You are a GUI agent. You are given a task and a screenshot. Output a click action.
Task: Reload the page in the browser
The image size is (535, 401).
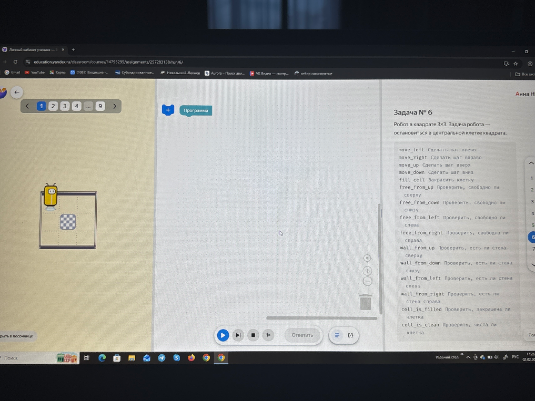[x=15, y=62]
